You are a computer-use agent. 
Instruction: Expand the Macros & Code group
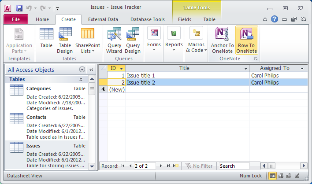pyautogui.click(x=197, y=39)
